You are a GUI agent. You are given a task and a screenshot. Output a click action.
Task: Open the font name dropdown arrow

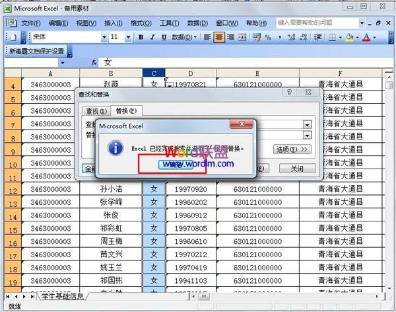[x=104, y=38]
